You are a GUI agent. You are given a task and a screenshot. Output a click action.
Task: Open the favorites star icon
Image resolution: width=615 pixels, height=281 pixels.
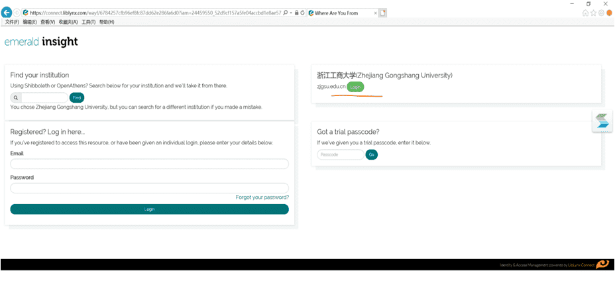[x=593, y=13]
